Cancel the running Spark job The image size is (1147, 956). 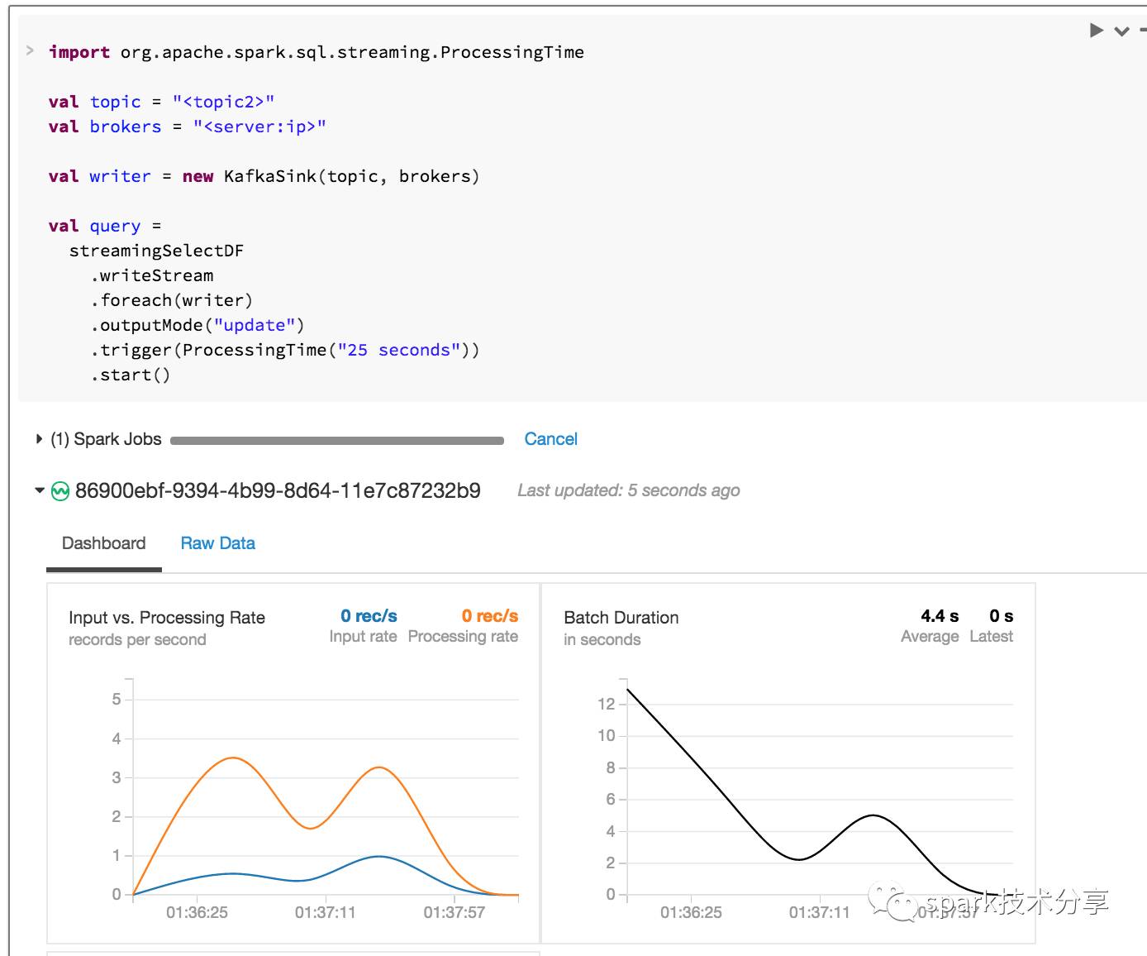[550, 439]
